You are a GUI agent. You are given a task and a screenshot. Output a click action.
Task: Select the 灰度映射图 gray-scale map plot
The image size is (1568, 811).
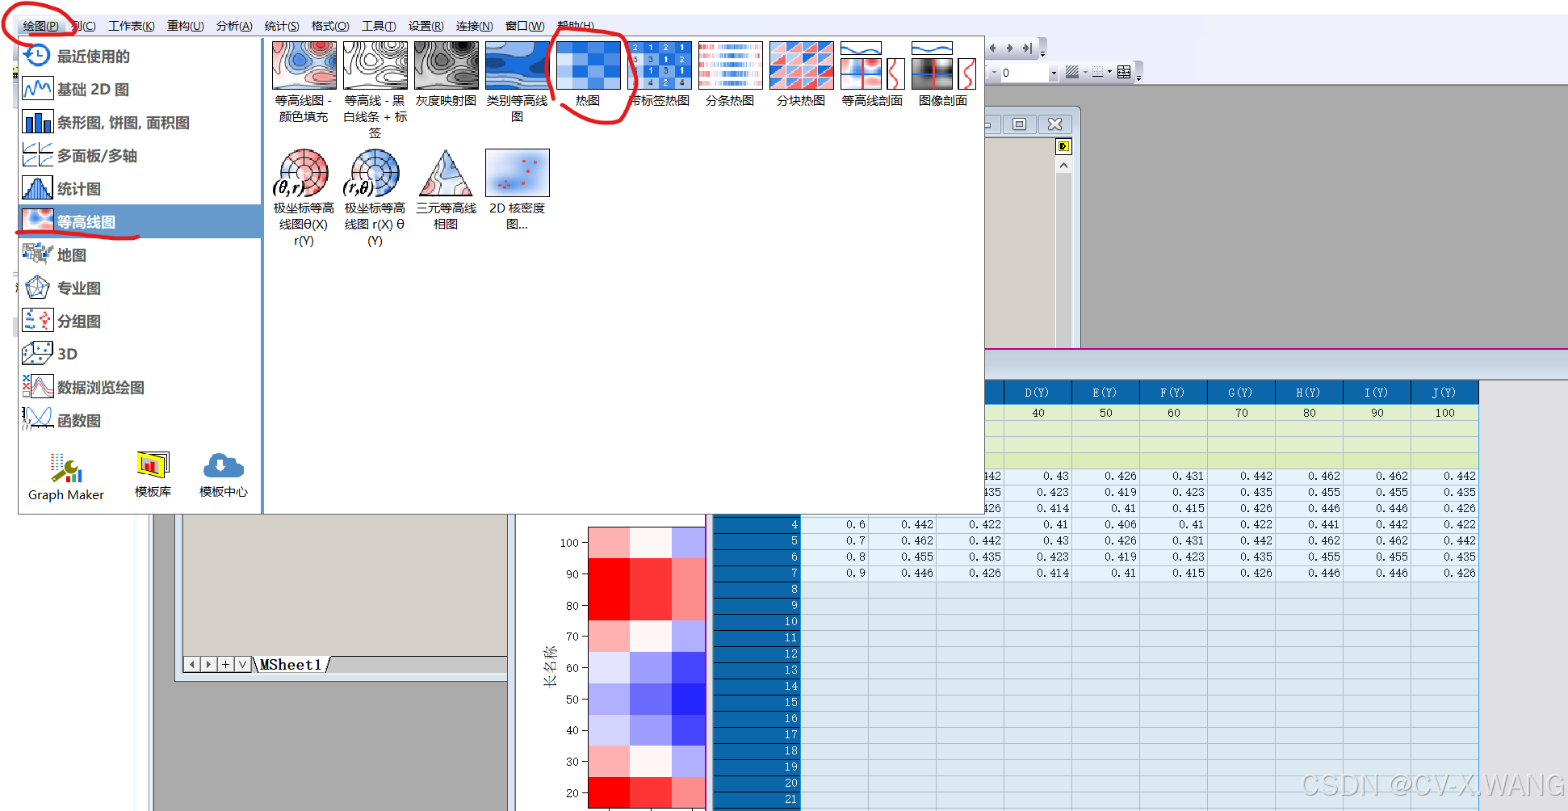click(445, 65)
